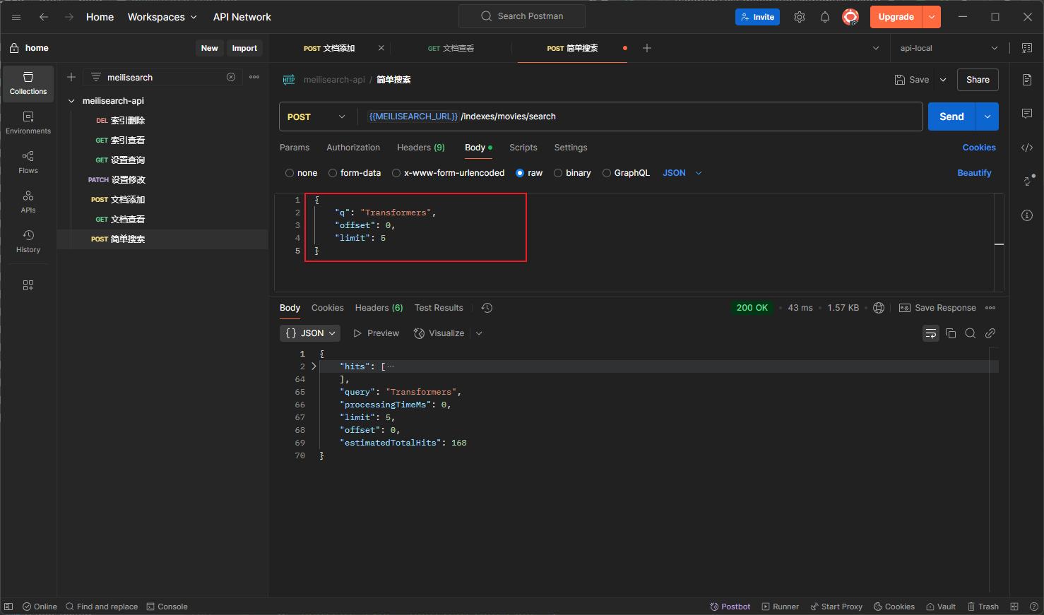Search within the response body
Viewport: 1044px width, 615px height.
click(x=970, y=333)
